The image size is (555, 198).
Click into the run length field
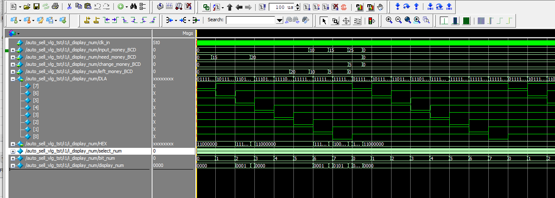(282, 7)
